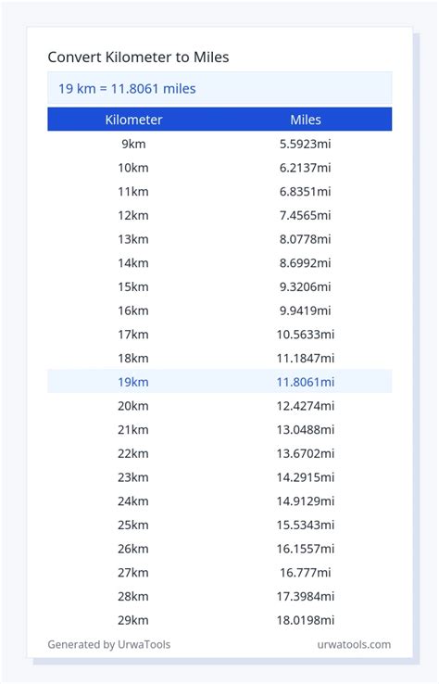Viewport: 439px width, 684px height.
Task: Click the urwatools.com link
Action: pyautogui.click(x=354, y=644)
